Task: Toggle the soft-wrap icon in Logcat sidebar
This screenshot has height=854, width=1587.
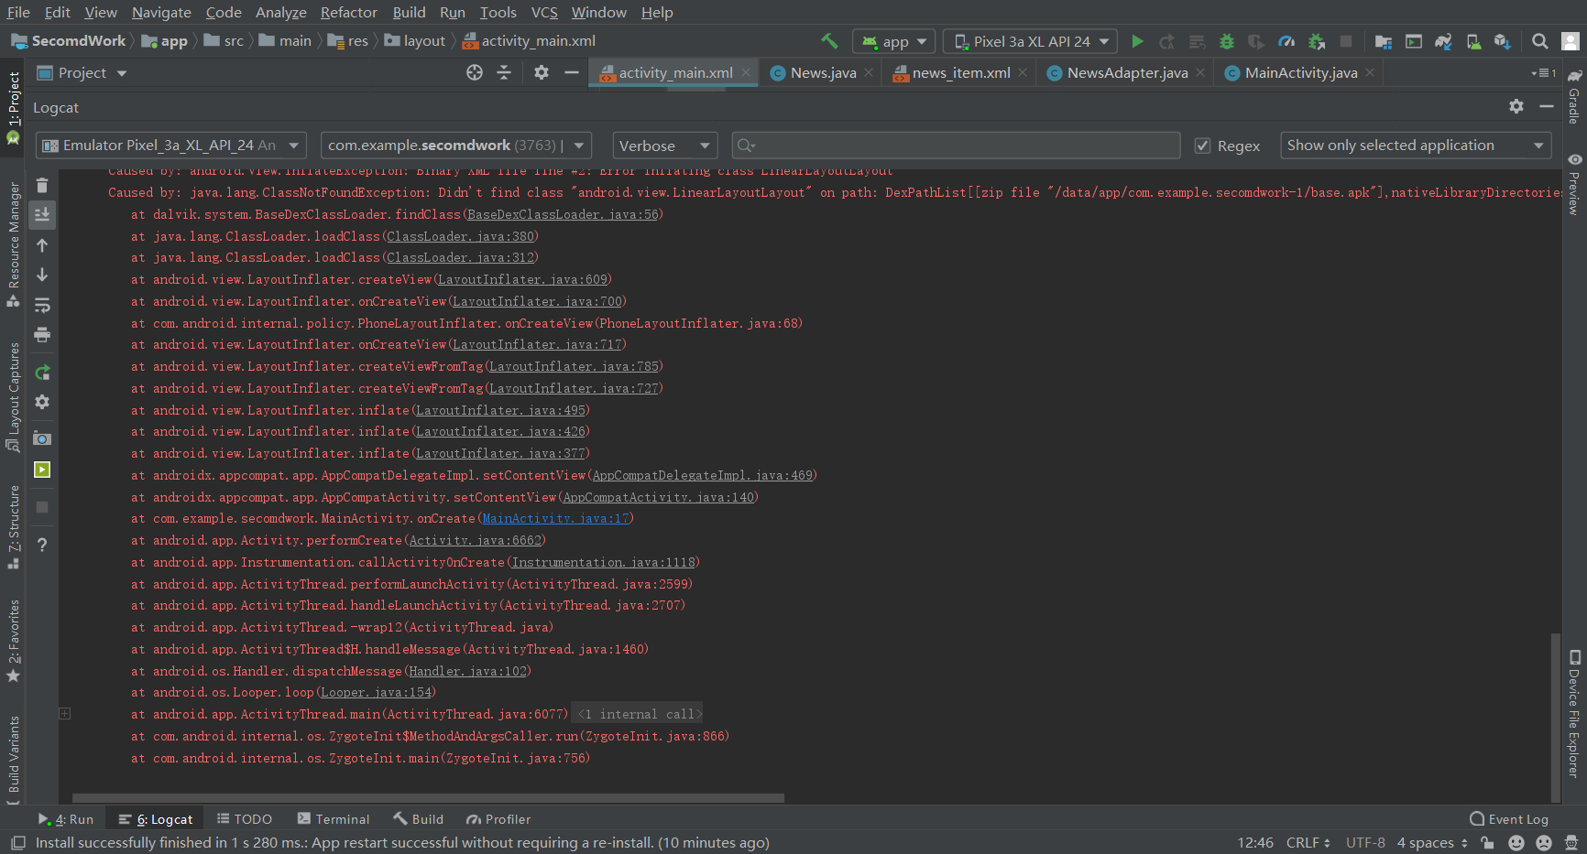Action: [x=42, y=305]
